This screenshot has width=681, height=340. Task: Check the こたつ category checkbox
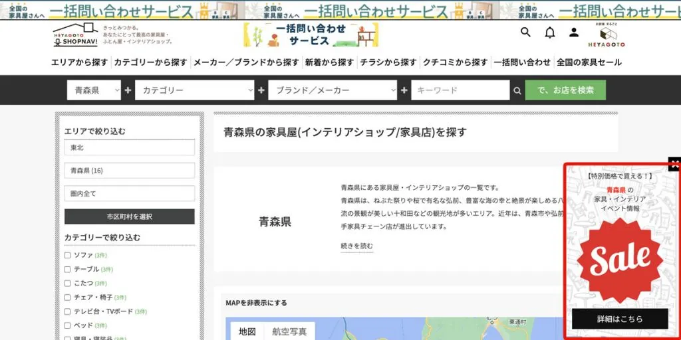tap(67, 283)
